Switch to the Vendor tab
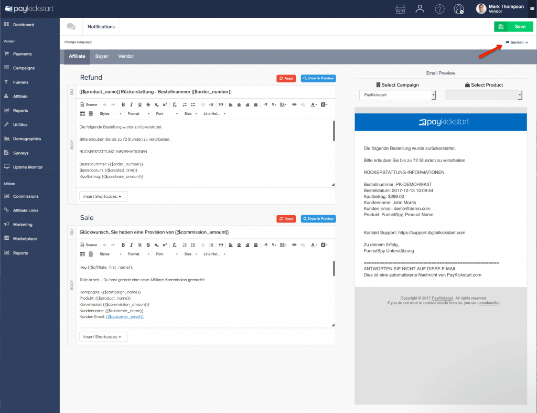Image resolution: width=537 pixels, height=413 pixels. (x=126, y=57)
